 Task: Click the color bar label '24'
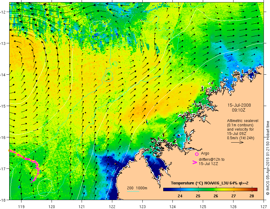[x=180, y=196]
